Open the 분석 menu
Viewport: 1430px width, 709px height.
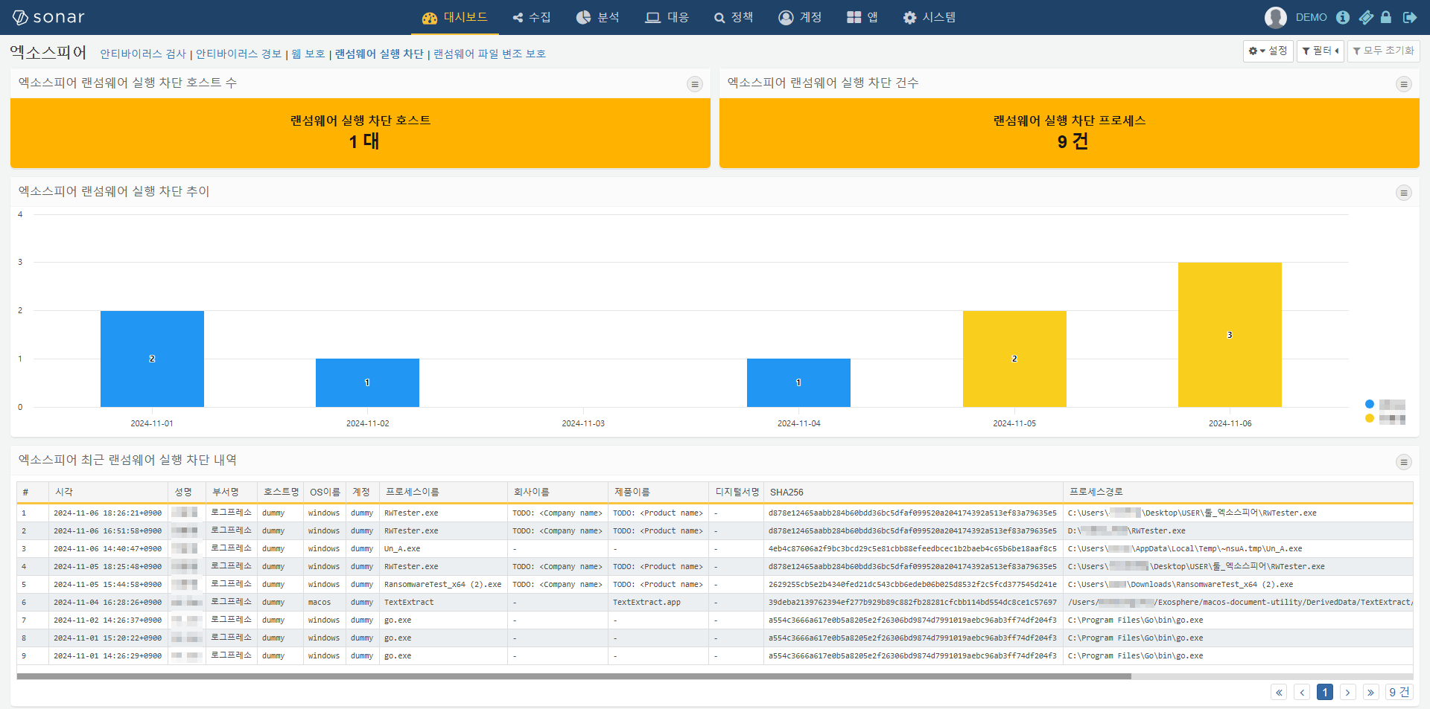pos(598,17)
